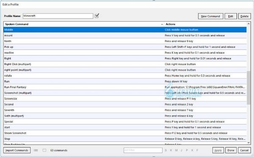This screenshot has width=254, height=157.
Task: Select the Right command (not multipart)
Action: 125,58
